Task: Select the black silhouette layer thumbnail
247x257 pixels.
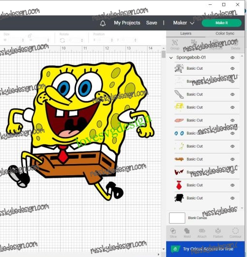Action: 179,198
